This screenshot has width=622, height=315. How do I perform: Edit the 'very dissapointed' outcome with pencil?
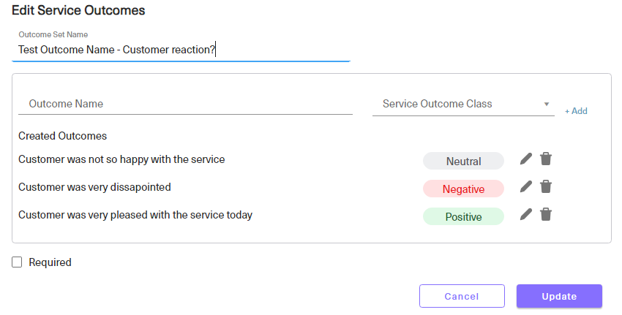click(526, 186)
